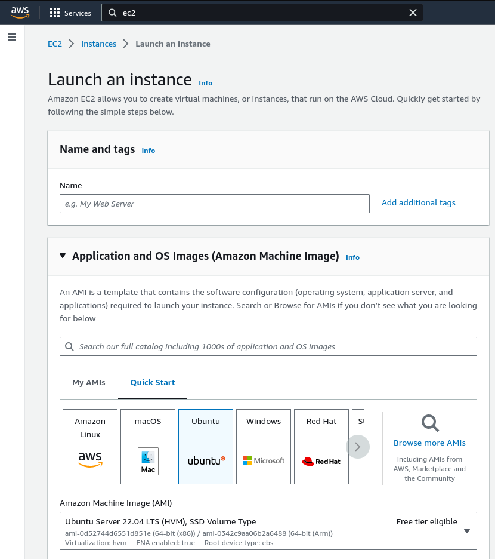
Task: Select the Amazon Linux AMI card
Action: tap(90, 447)
